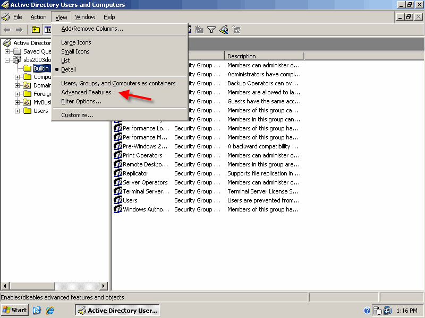Expand the Users tree node
This screenshot has height=318, width=425.
pos(17,111)
